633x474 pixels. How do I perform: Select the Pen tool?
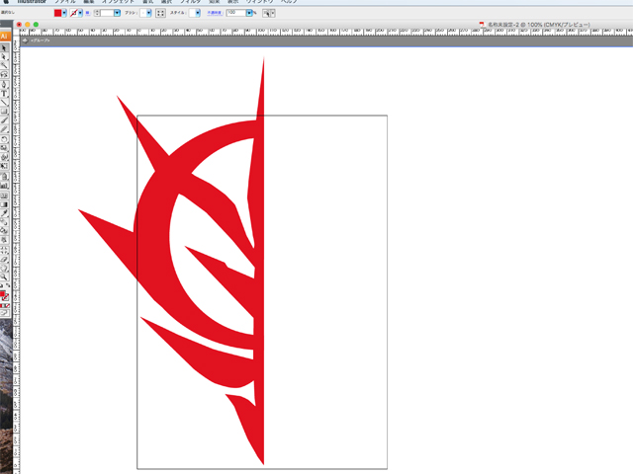pyautogui.click(x=4, y=84)
